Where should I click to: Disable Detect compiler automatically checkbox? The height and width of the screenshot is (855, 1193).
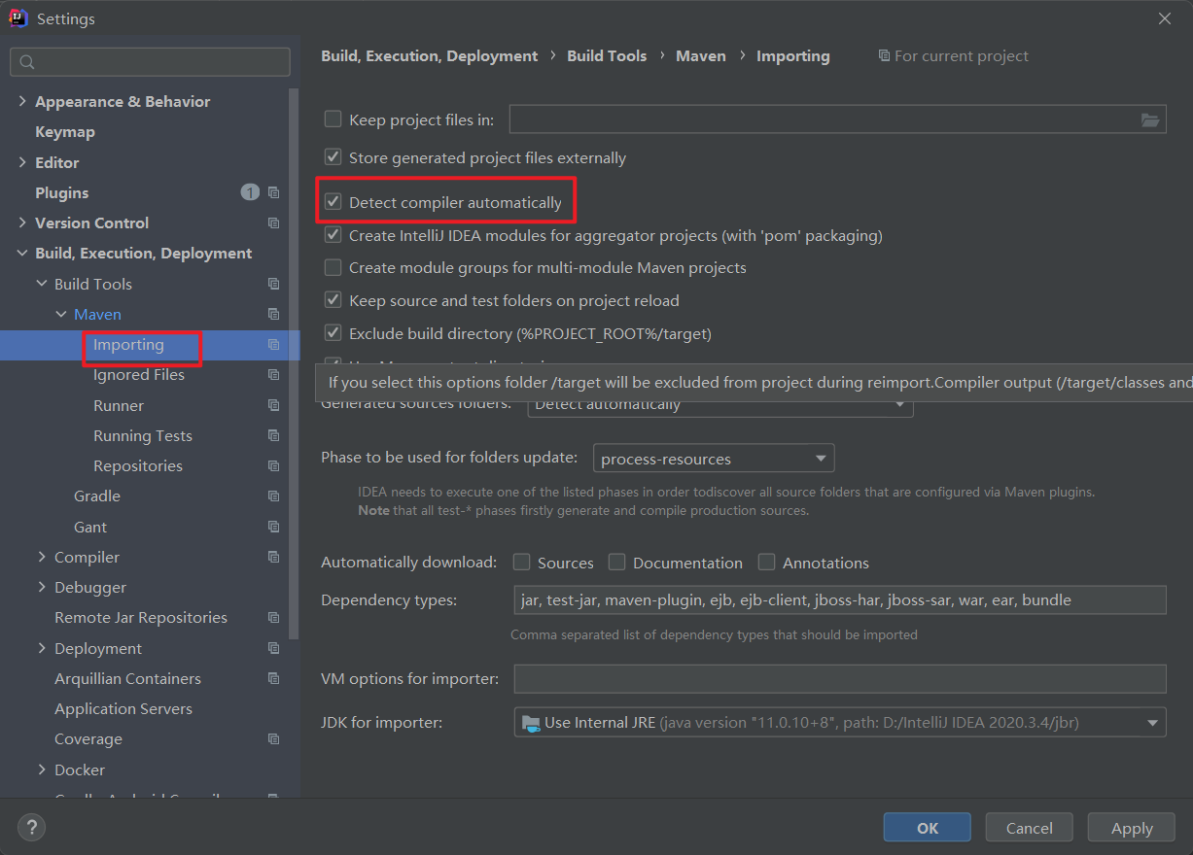333,202
